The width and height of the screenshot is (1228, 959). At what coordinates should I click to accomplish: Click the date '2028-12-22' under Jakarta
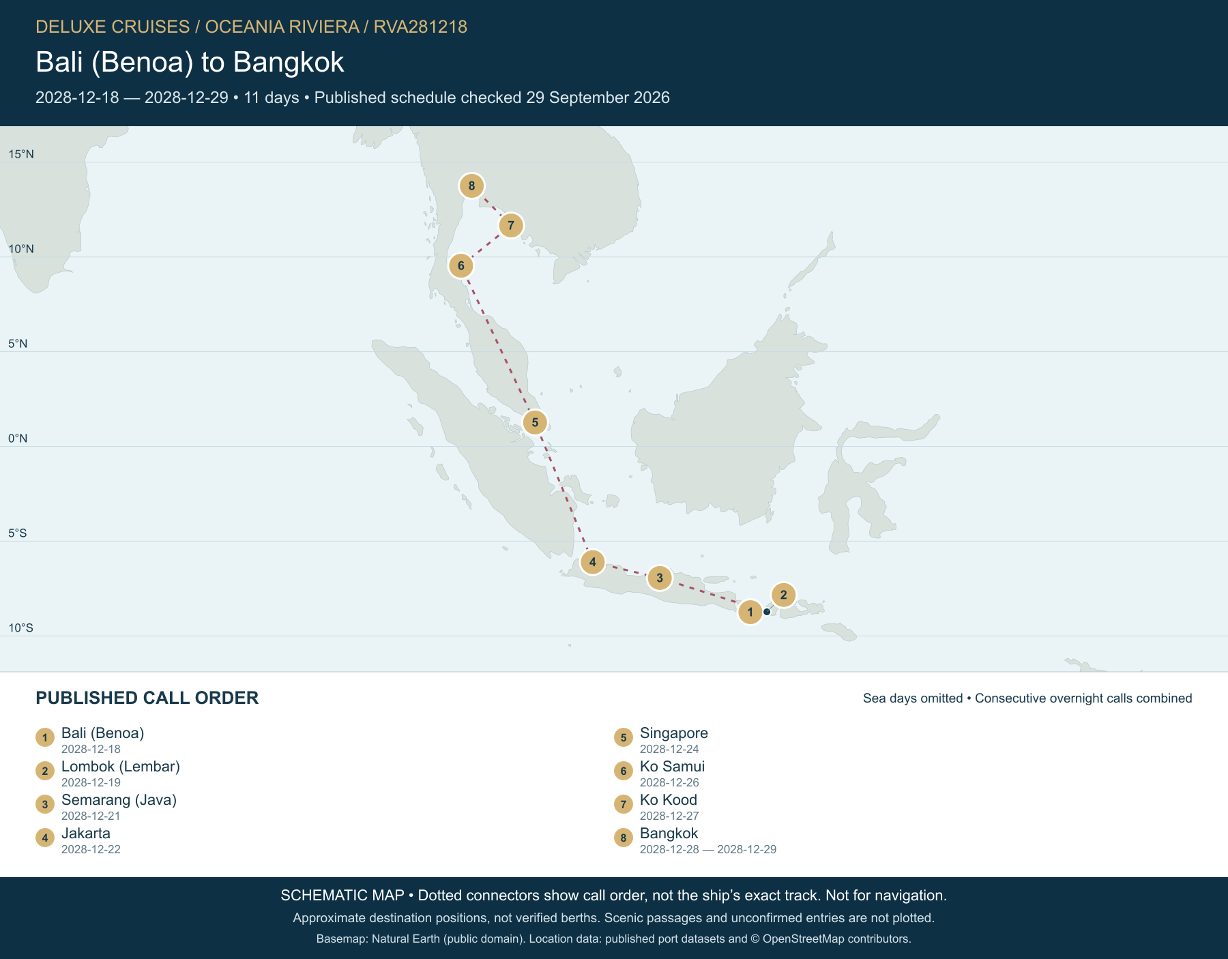coord(91,849)
